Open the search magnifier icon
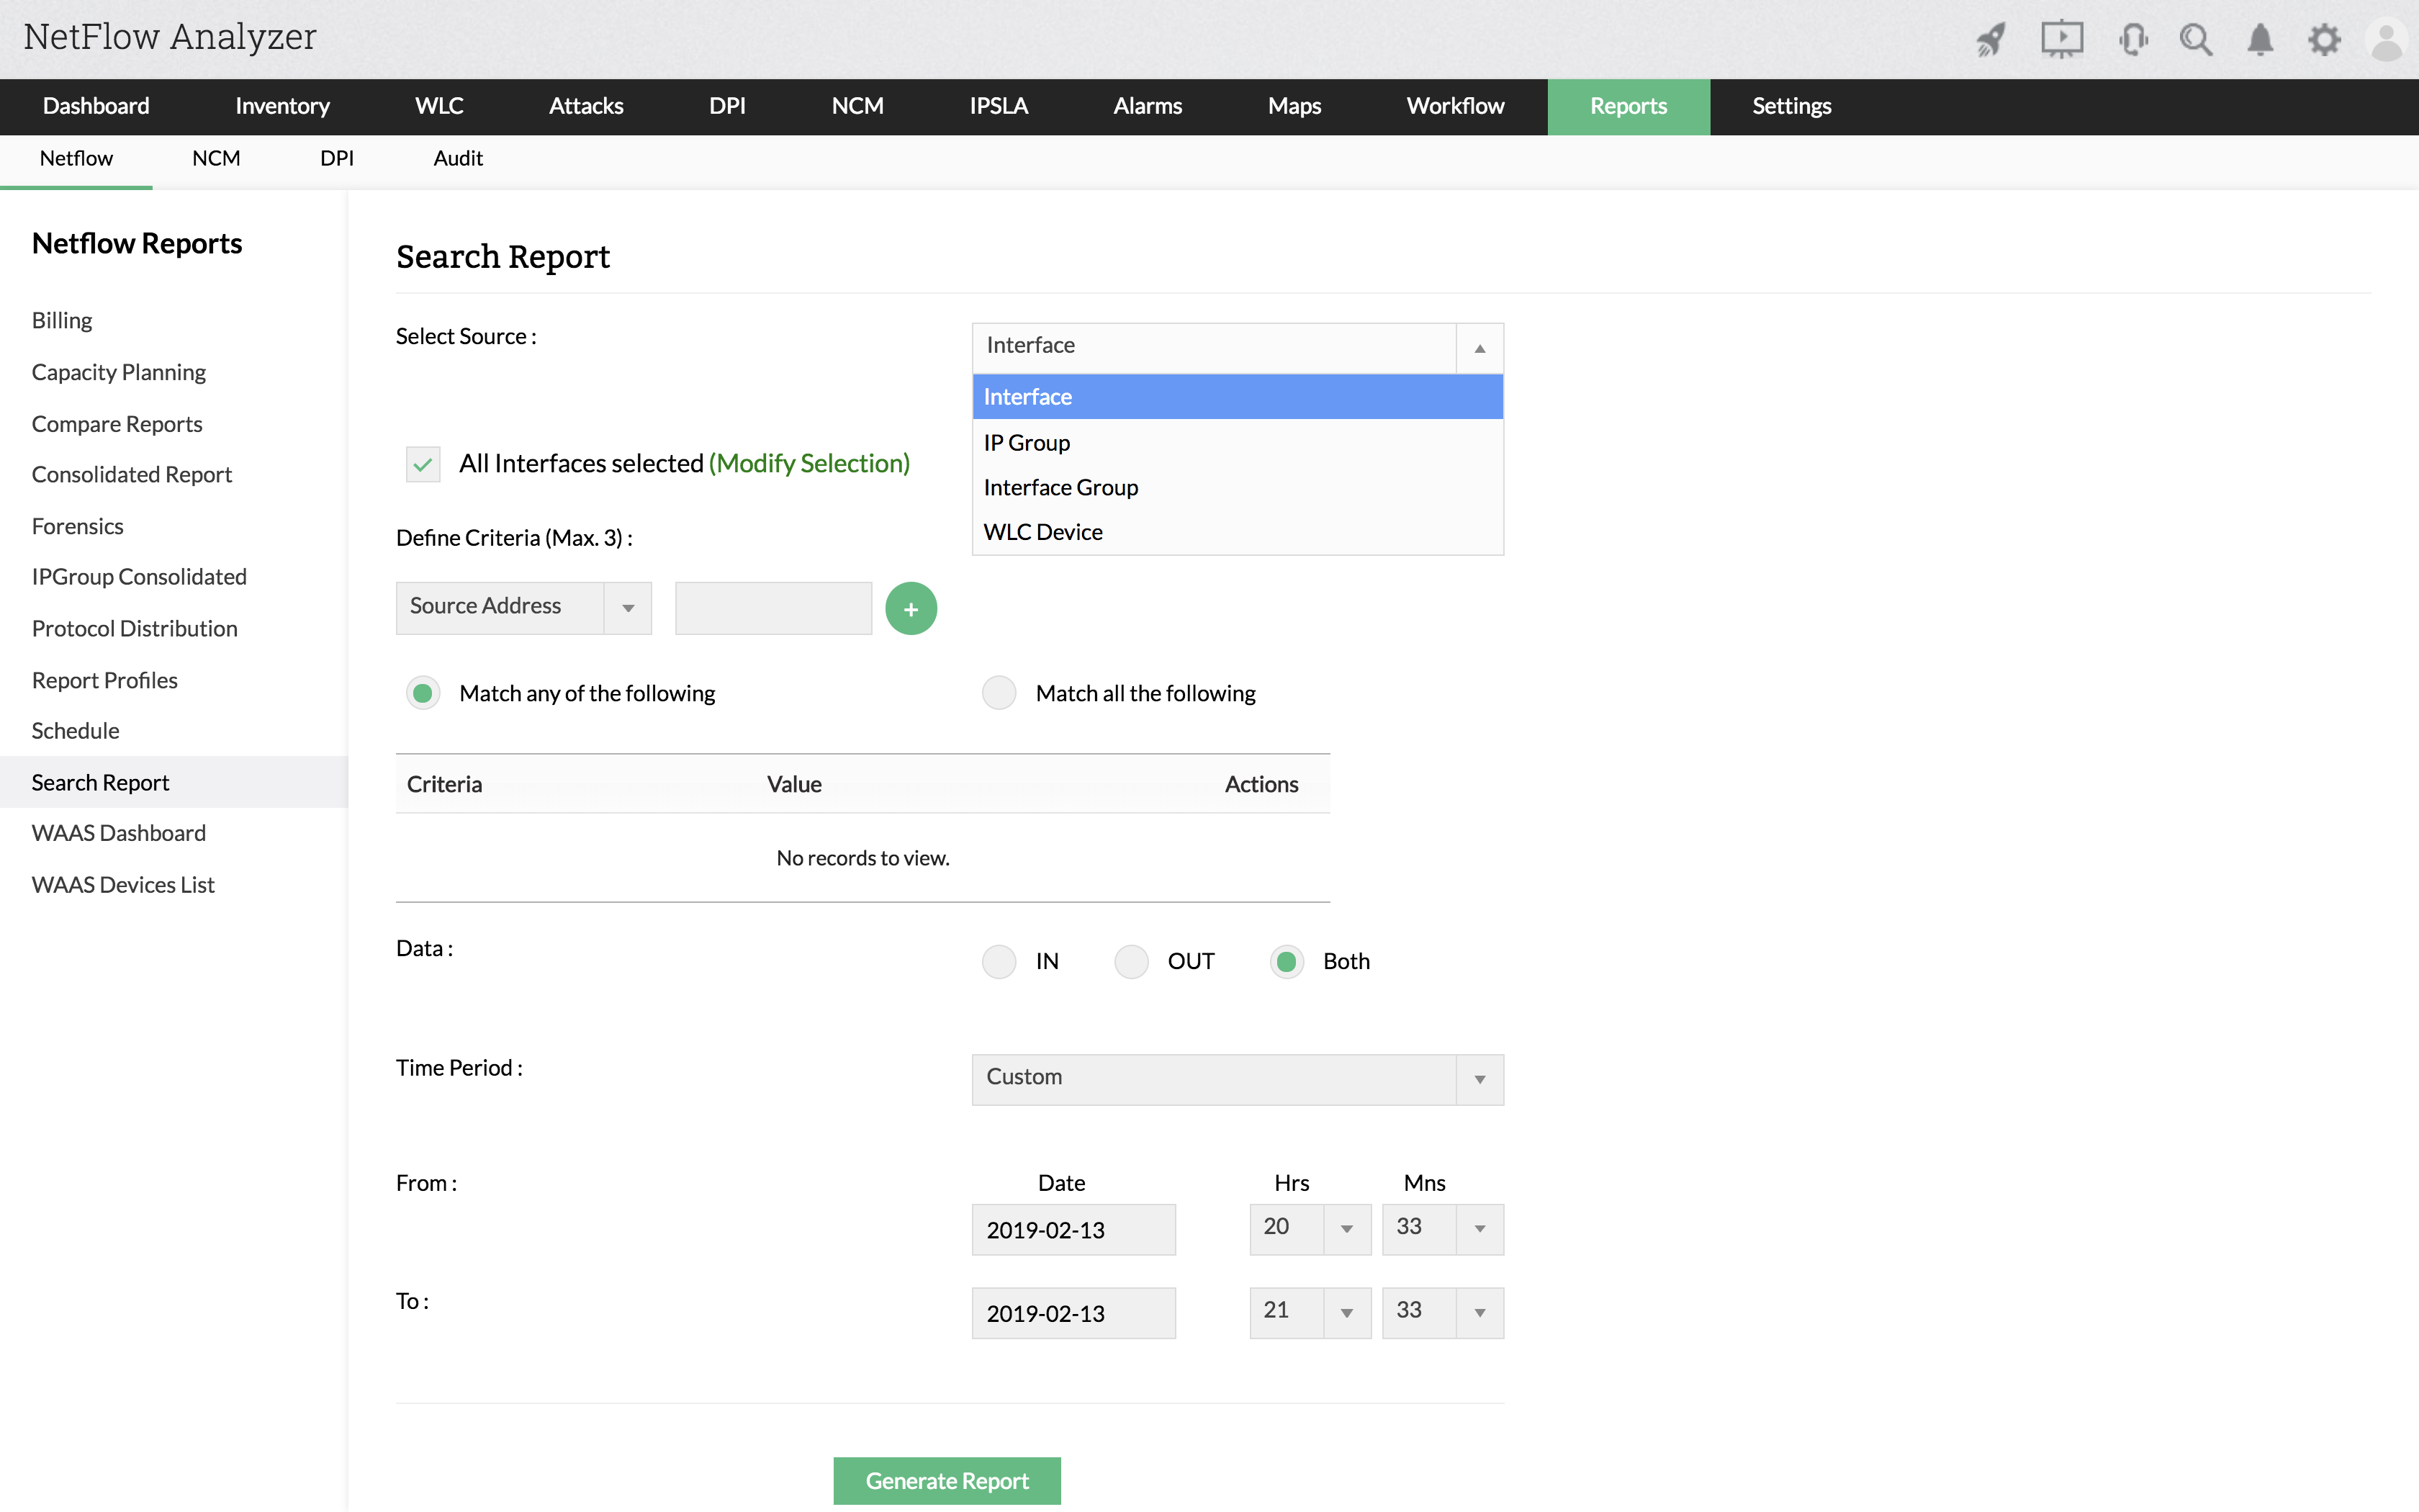 click(x=2195, y=40)
